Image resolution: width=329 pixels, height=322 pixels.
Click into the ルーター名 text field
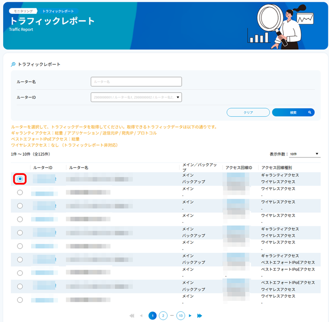[136, 81]
